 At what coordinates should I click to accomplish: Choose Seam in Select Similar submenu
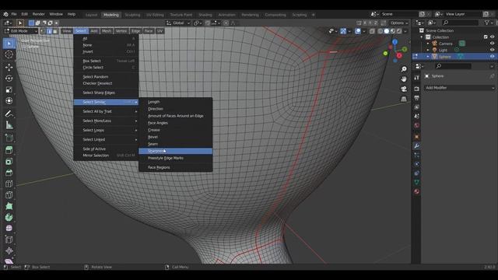tap(176, 144)
